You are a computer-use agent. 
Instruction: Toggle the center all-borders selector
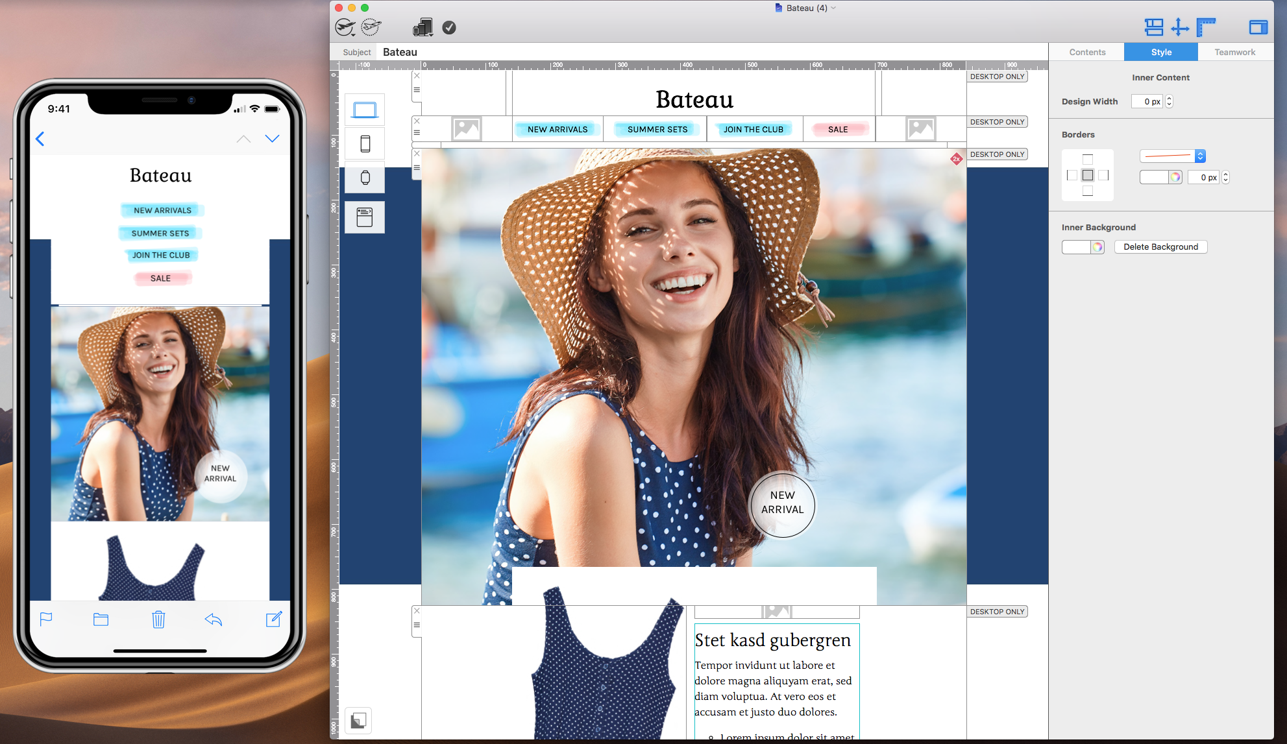(x=1088, y=175)
